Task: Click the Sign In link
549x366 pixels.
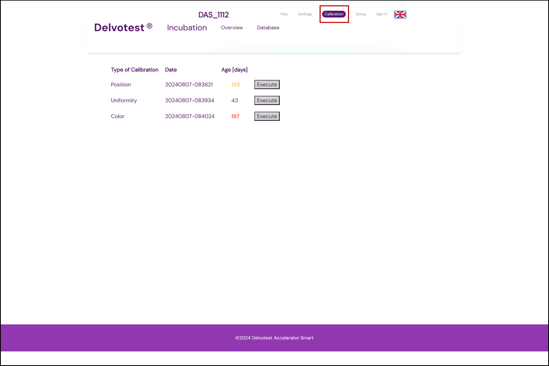Action: pos(381,14)
